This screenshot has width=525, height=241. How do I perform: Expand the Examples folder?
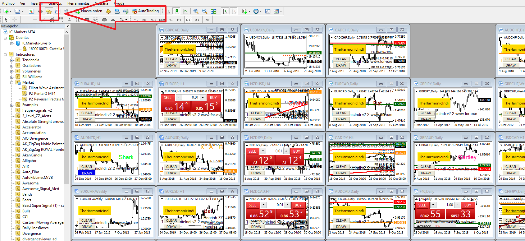(11, 105)
